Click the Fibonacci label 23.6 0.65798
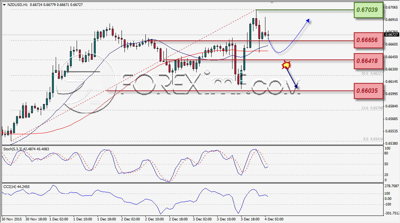400x223 pixels. click(372, 108)
